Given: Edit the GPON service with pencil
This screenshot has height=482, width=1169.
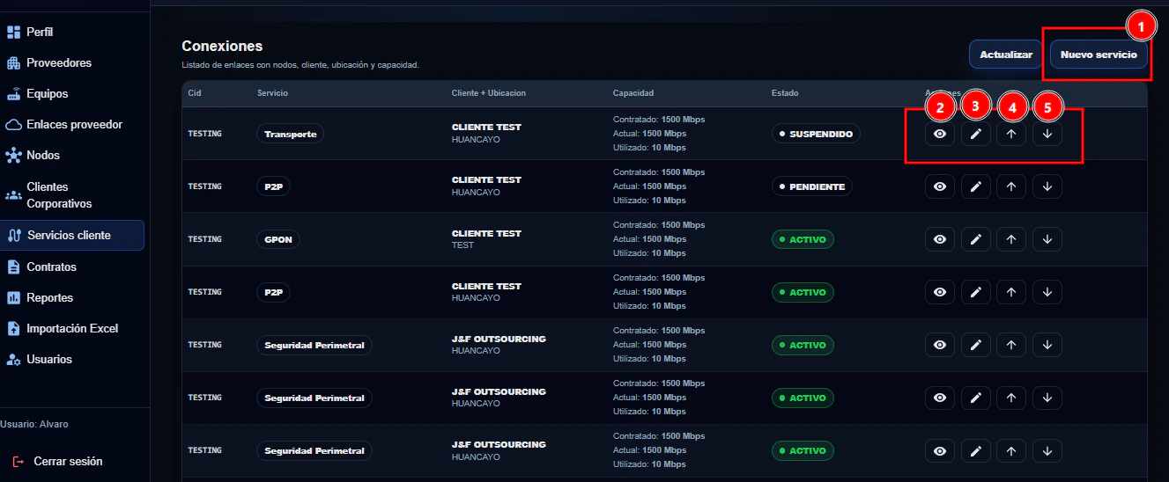Looking at the screenshot, I should [975, 239].
